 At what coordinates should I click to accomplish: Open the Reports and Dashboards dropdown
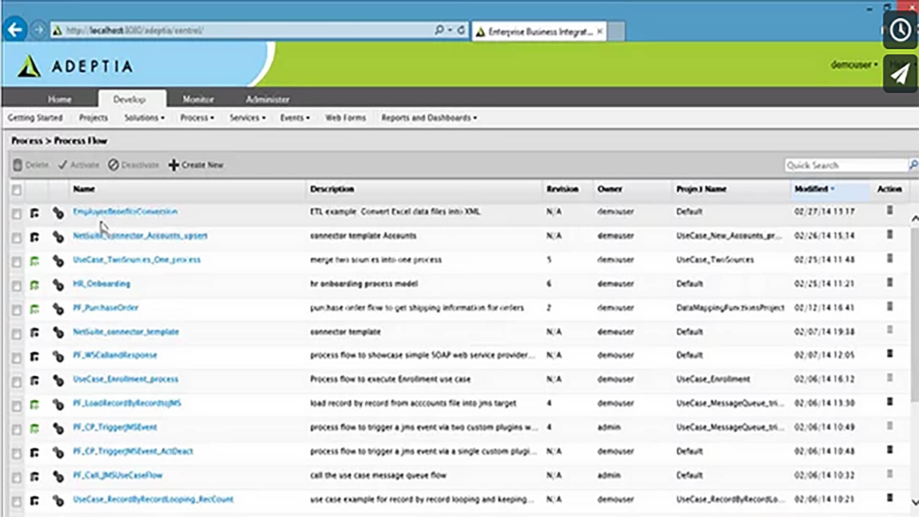coord(429,118)
